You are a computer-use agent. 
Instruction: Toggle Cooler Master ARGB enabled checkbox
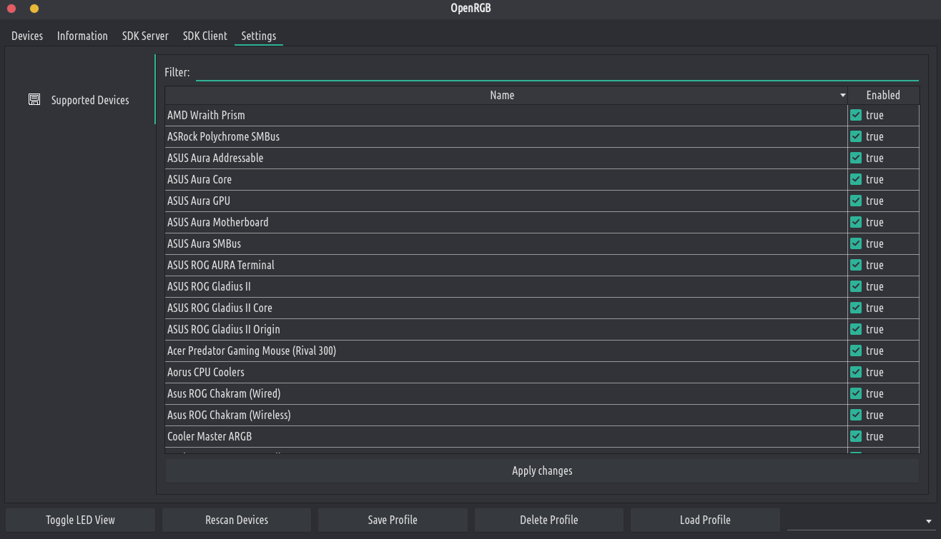coord(856,436)
